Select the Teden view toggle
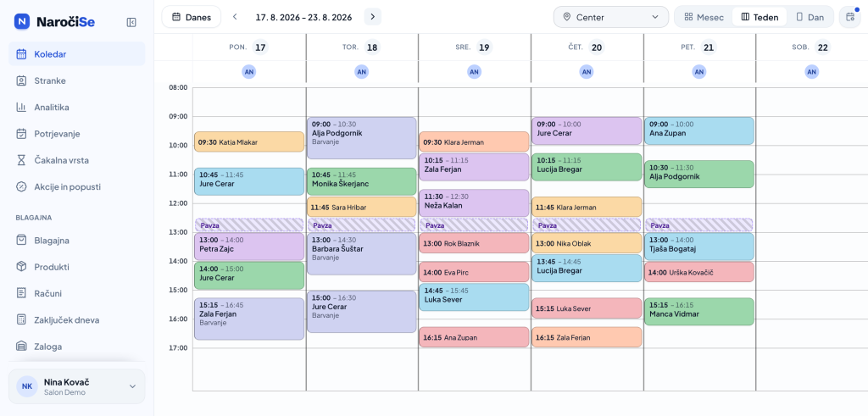The height and width of the screenshot is (416, 868). click(x=759, y=17)
